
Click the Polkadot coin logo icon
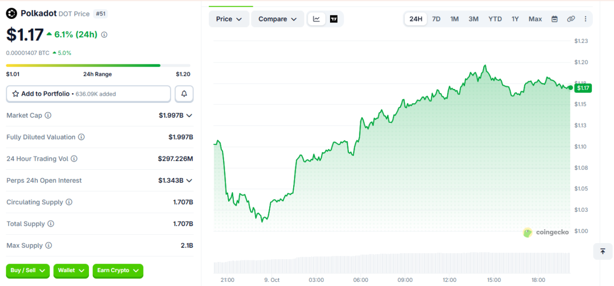[11, 13]
